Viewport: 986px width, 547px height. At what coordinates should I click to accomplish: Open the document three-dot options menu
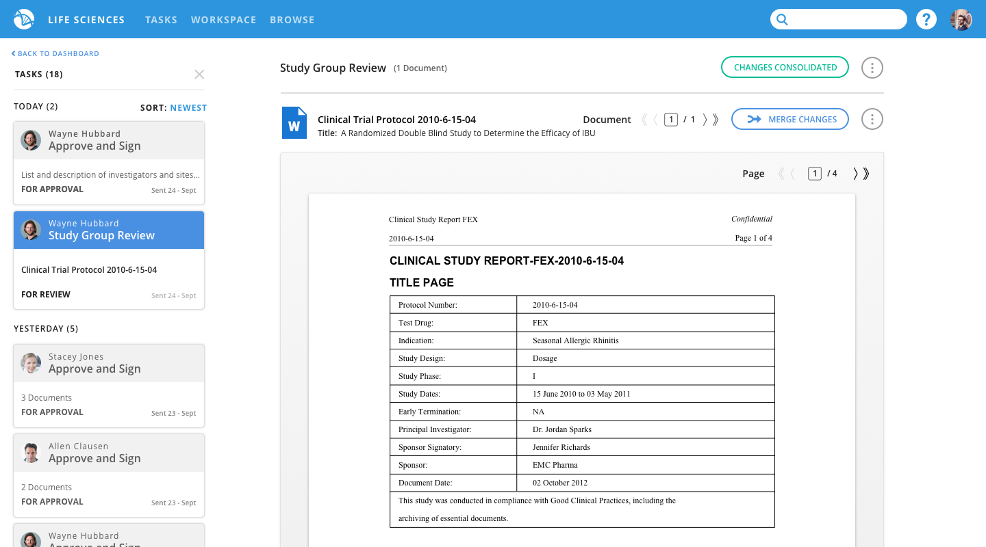[x=872, y=120]
